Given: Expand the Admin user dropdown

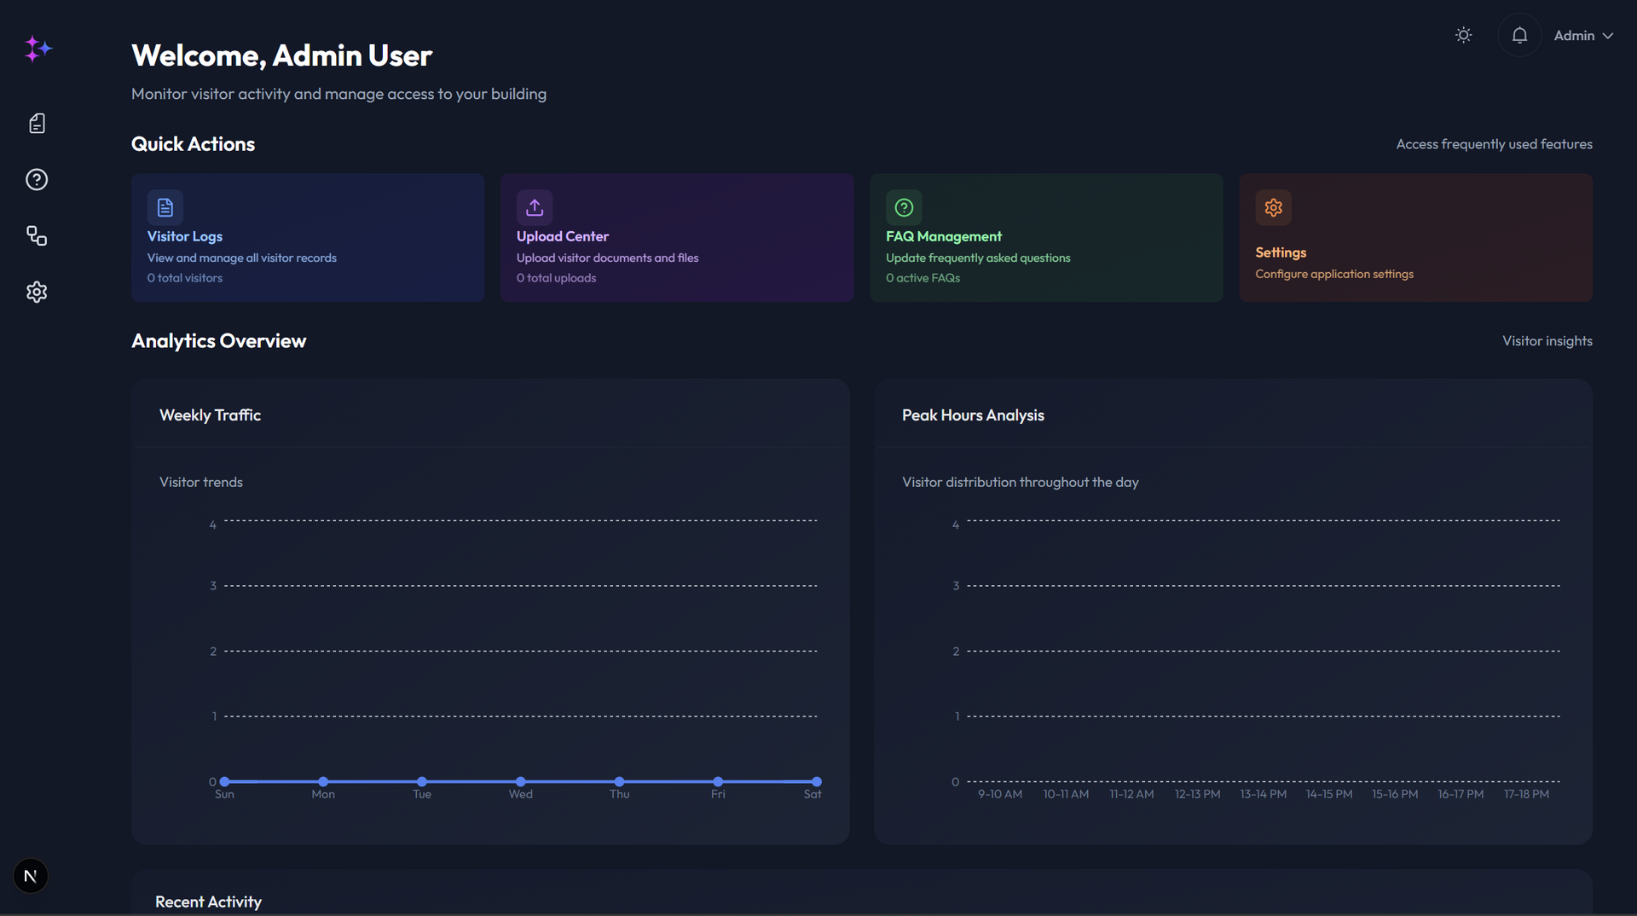Looking at the screenshot, I should pos(1583,36).
